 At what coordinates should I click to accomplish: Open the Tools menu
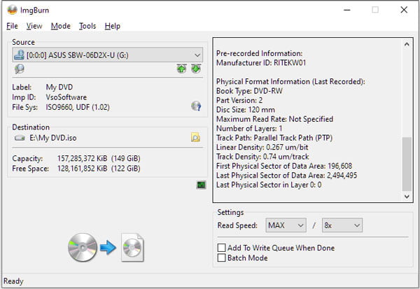87,26
